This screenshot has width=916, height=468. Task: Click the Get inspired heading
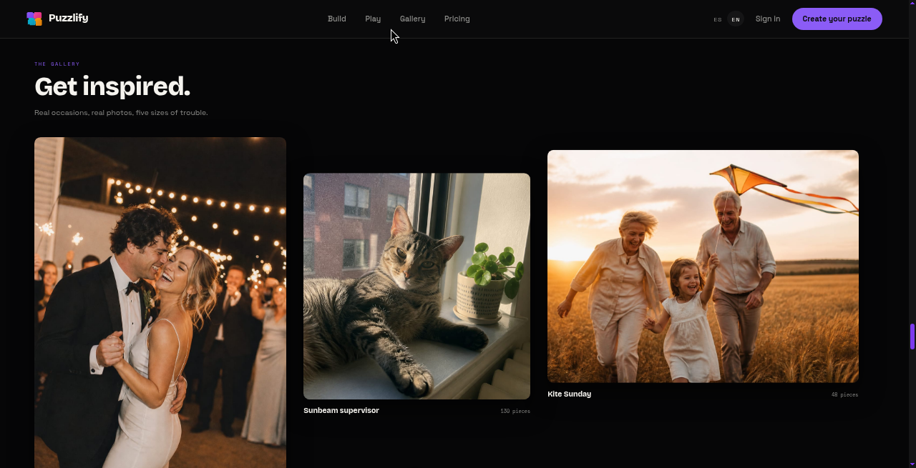pos(112,86)
